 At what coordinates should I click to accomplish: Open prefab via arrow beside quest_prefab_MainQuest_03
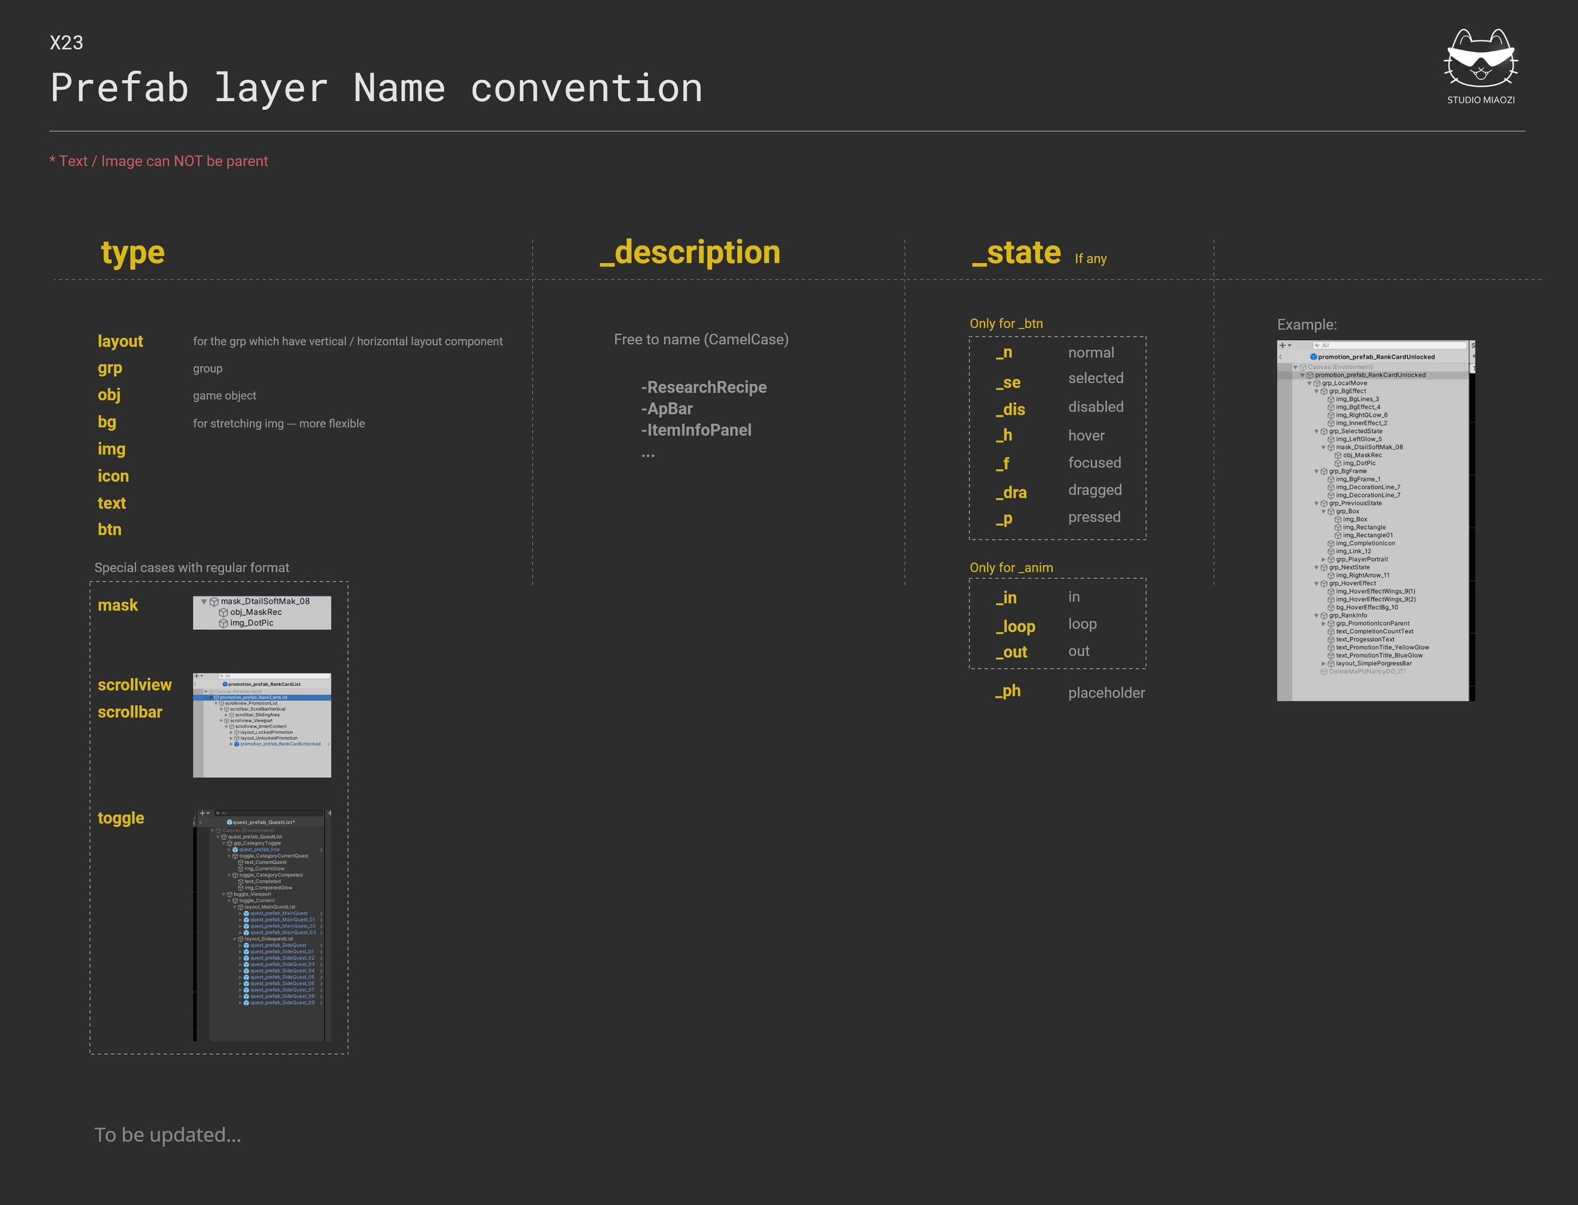(x=321, y=933)
